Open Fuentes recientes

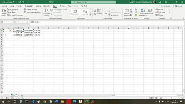click(31, 10)
